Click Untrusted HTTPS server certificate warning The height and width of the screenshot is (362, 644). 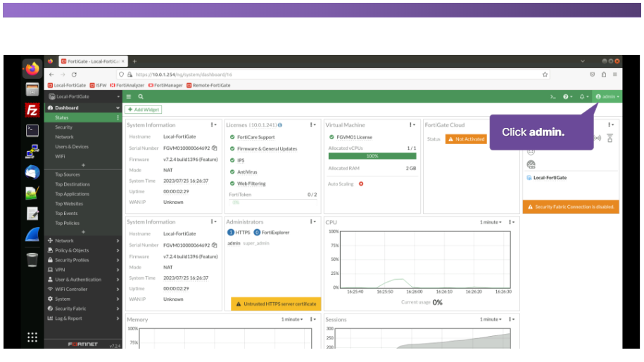[276, 304]
